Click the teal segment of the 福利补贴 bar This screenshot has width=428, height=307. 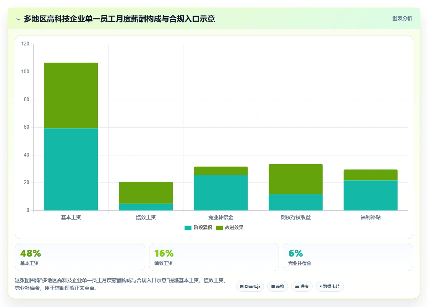coord(371,196)
